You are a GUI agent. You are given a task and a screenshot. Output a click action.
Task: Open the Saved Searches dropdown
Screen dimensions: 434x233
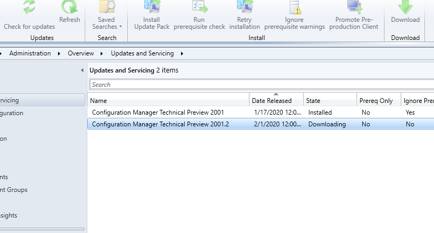(x=107, y=23)
